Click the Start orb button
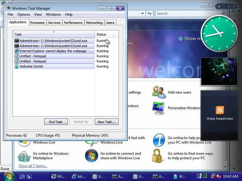This screenshot has width=242, height=181. [8, 176]
